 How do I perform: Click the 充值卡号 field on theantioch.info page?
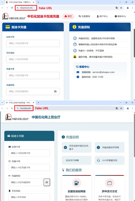tap(33, 75)
